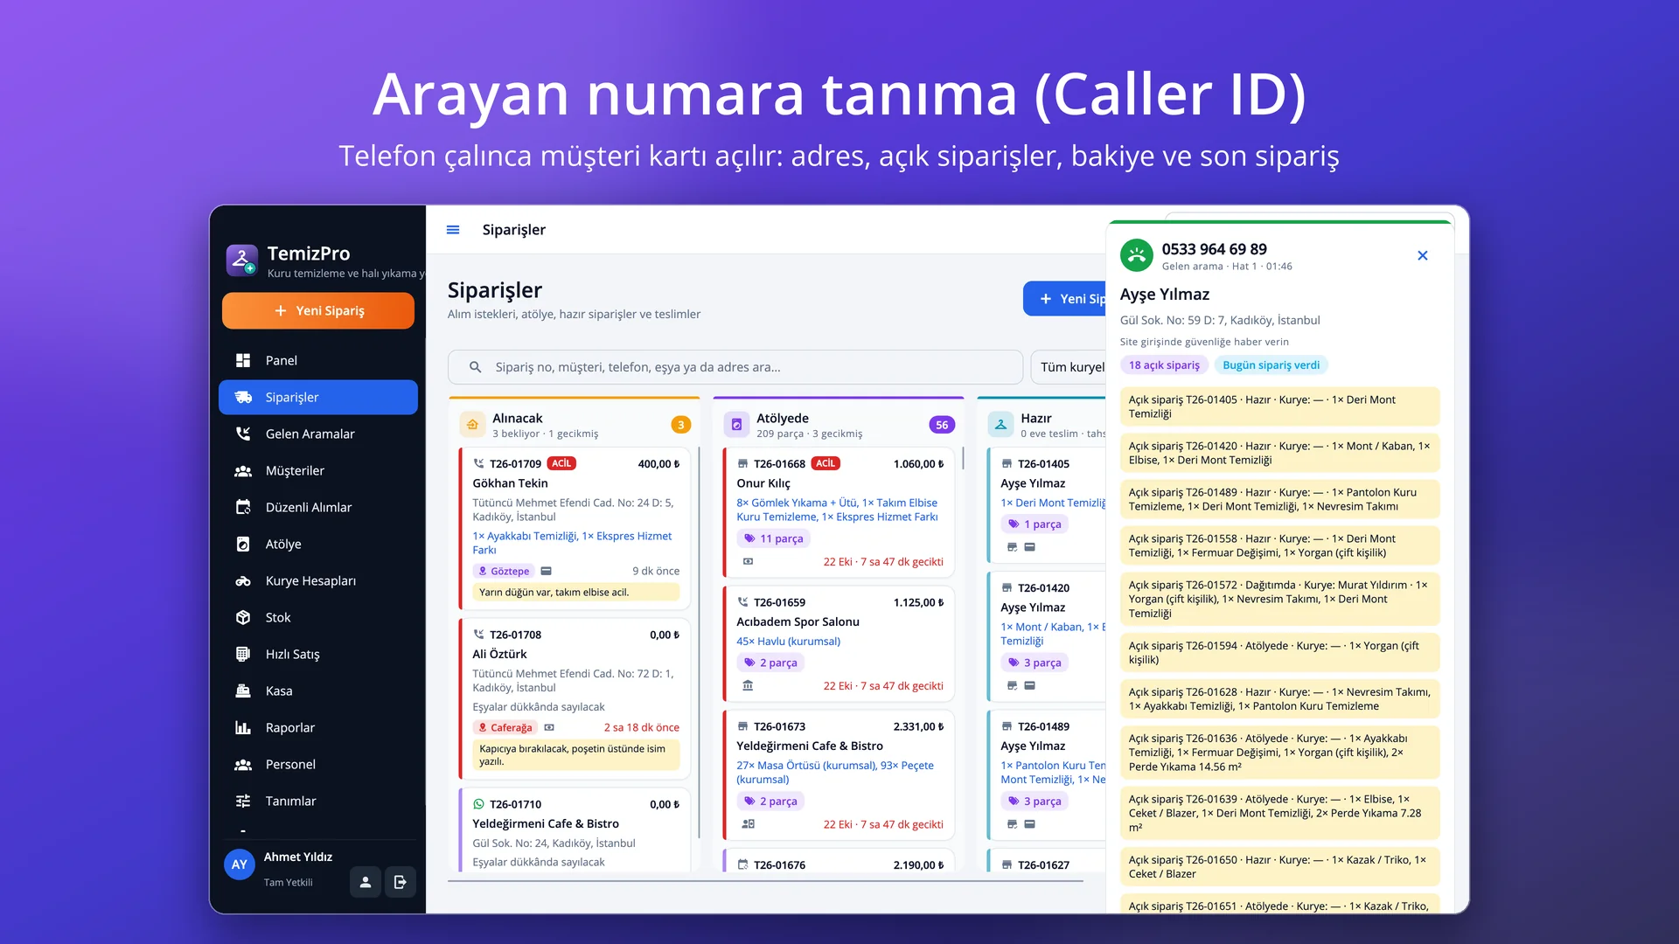The image size is (1679, 944).
Task: Close the caller ID popup
Action: point(1423,255)
